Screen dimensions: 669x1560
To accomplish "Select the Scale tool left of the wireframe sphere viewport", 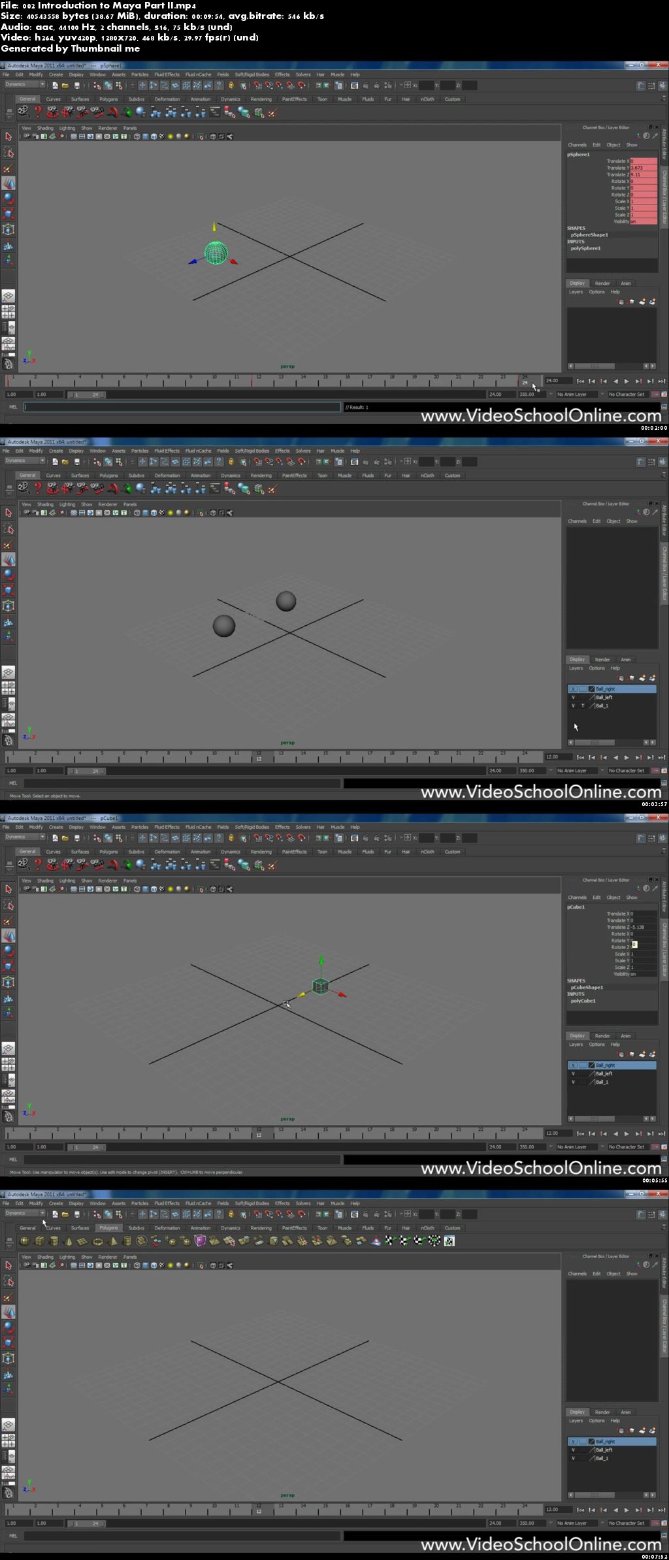I will pyautogui.click(x=8, y=214).
